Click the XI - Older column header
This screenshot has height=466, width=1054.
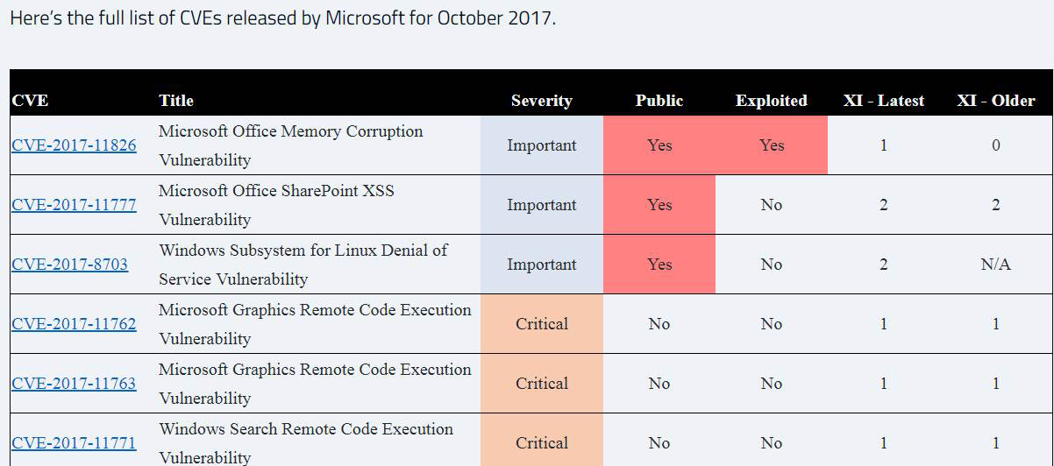(995, 101)
